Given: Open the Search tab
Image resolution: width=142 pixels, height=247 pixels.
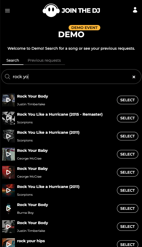Looking at the screenshot, I should tap(13, 60).
